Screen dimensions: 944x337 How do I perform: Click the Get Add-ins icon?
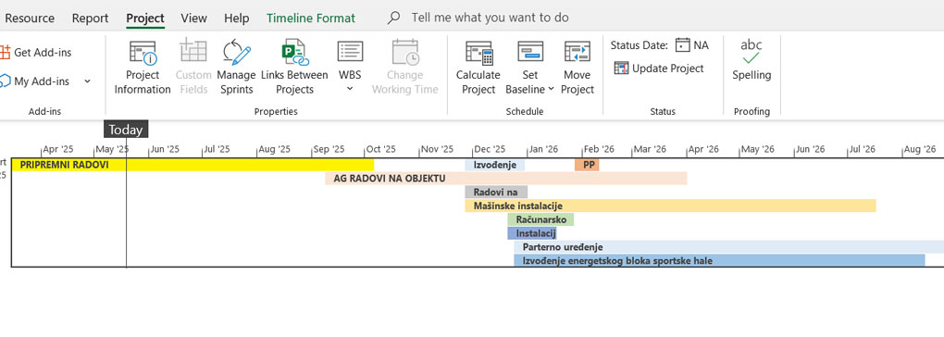pyautogui.click(x=5, y=53)
